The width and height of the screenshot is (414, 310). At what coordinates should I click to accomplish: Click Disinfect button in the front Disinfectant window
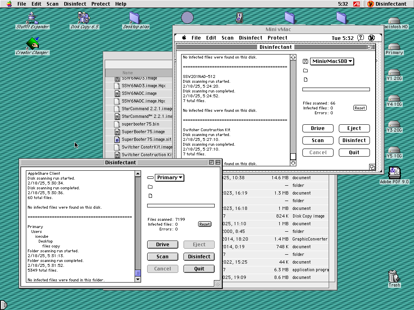[199, 257]
